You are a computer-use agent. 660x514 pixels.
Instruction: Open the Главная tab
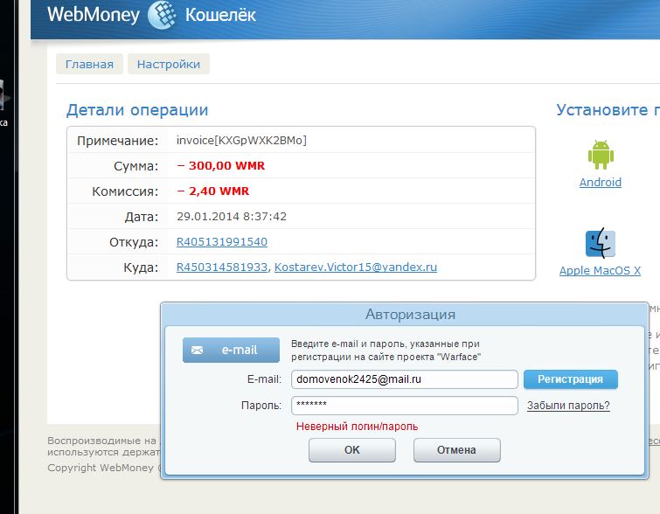[x=89, y=64]
